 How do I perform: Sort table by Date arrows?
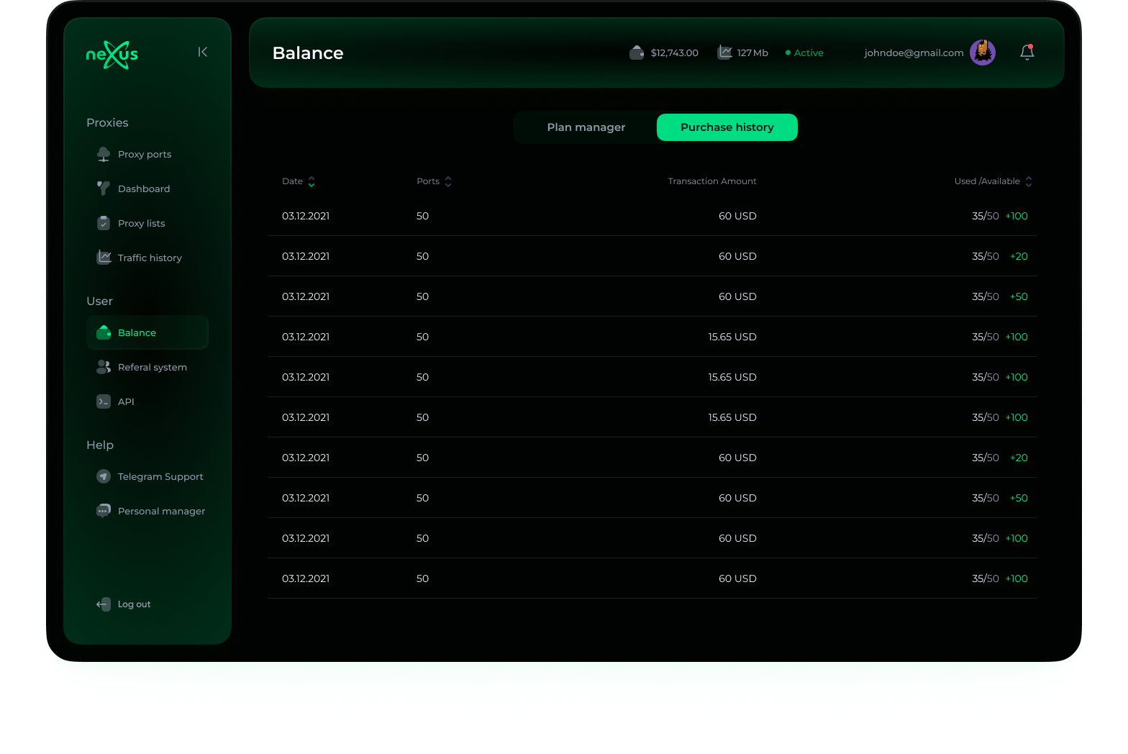311,181
